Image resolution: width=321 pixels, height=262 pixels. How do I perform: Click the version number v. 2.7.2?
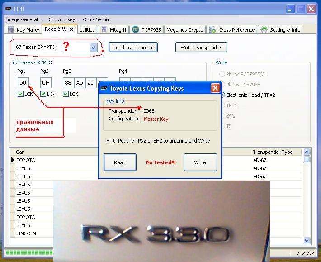305,253
